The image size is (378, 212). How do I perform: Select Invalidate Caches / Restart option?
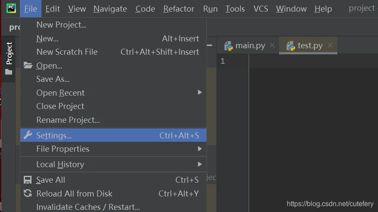[x=88, y=207]
